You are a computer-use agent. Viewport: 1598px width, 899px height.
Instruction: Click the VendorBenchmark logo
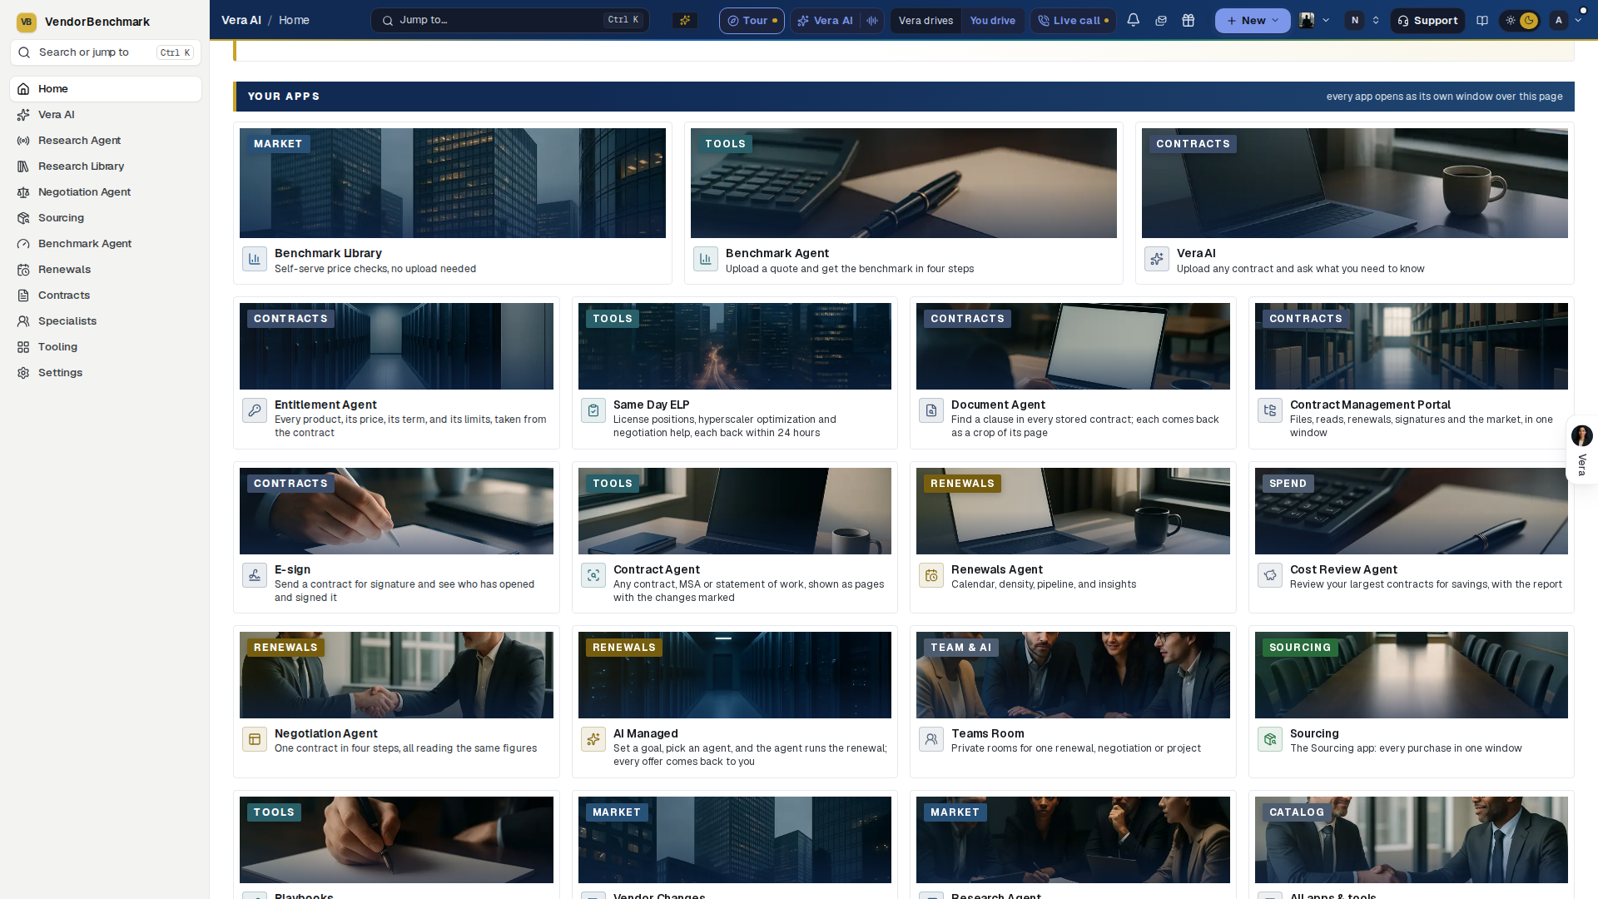(x=27, y=22)
